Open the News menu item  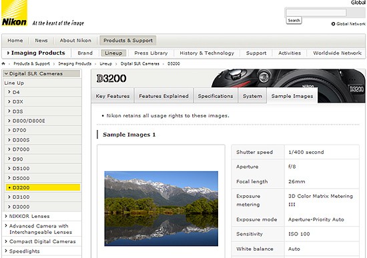[x=41, y=41]
